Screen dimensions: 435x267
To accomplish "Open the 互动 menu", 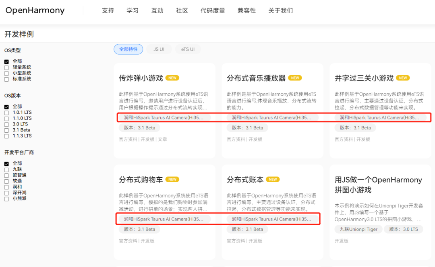I will pos(157,10).
